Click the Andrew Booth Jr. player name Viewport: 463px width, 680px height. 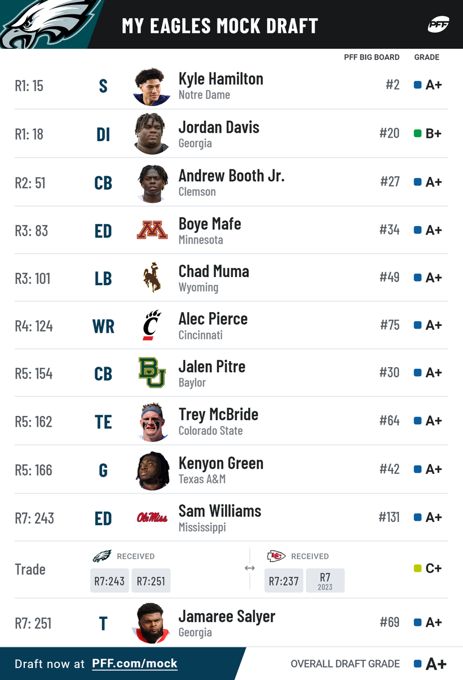point(231,176)
